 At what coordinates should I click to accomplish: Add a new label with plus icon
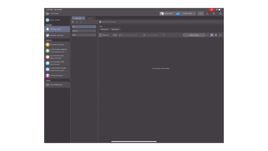coord(73,22)
